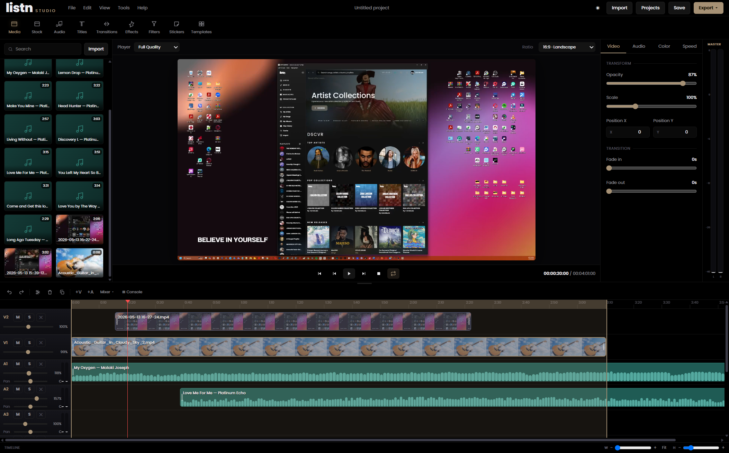Open the Titles tool
Screen dimensions: 729x453
(82, 27)
